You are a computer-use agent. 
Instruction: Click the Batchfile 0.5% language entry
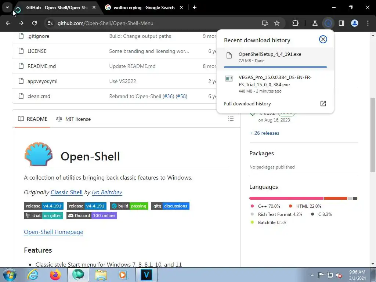point(268,223)
